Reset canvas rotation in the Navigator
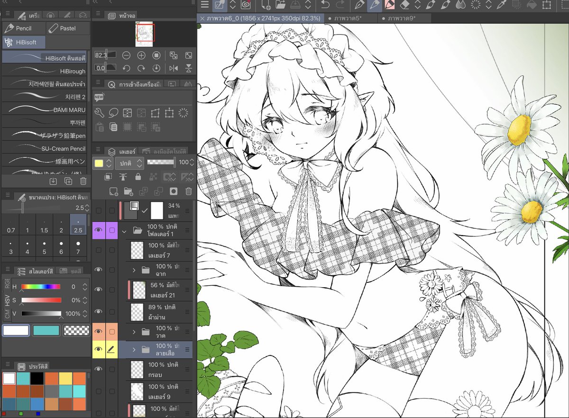The image size is (569, 418). click(156, 68)
